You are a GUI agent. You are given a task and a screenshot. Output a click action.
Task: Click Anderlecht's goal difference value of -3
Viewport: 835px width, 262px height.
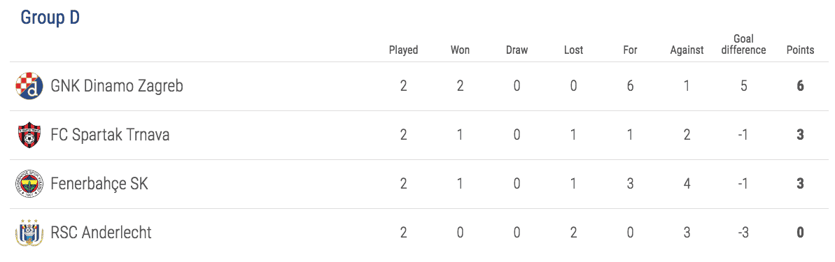743,233
